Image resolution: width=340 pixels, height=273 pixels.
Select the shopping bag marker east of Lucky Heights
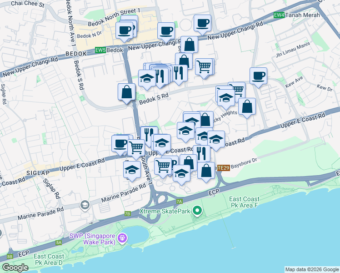point(247,108)
